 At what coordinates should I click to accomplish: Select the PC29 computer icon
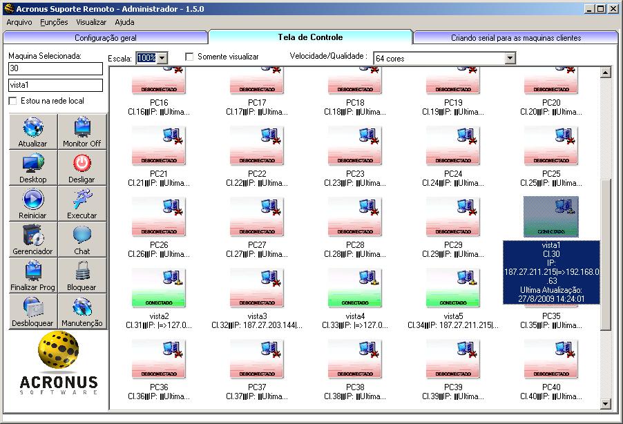453,217
